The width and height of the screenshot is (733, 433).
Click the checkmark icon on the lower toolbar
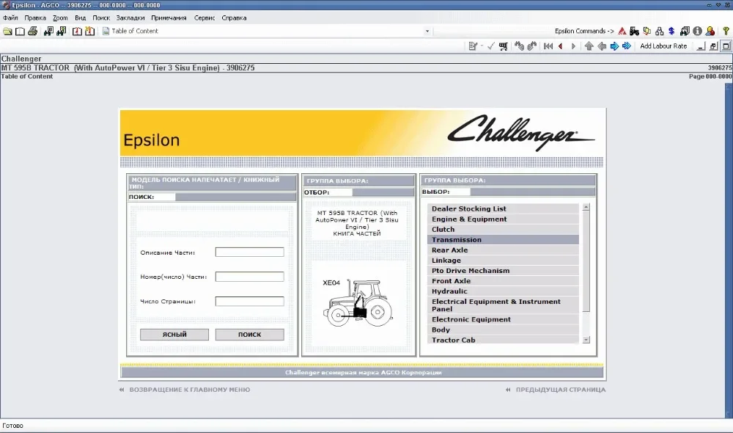tap(491, 46)
